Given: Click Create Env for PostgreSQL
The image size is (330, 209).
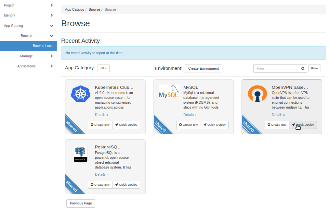Looking at the screenshot, I should (100, 185).
